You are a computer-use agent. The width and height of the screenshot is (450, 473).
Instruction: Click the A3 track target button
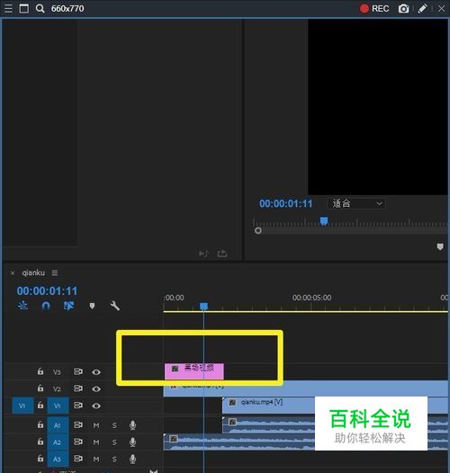coord(58,460)
